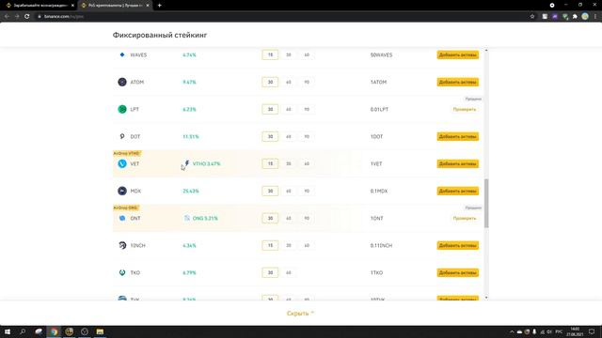Click the MDX coin icon
Image resolution: width=602 pixels, height=338 pixels.
(x=122, y=191)
